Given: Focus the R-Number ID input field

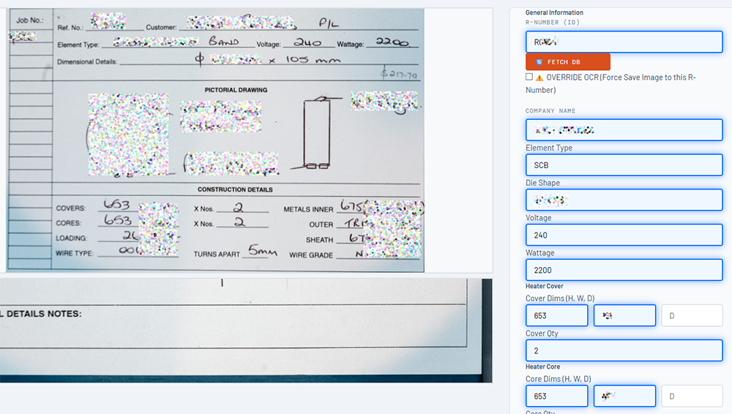Looking at the screenshot, I should tap(624, 42).
